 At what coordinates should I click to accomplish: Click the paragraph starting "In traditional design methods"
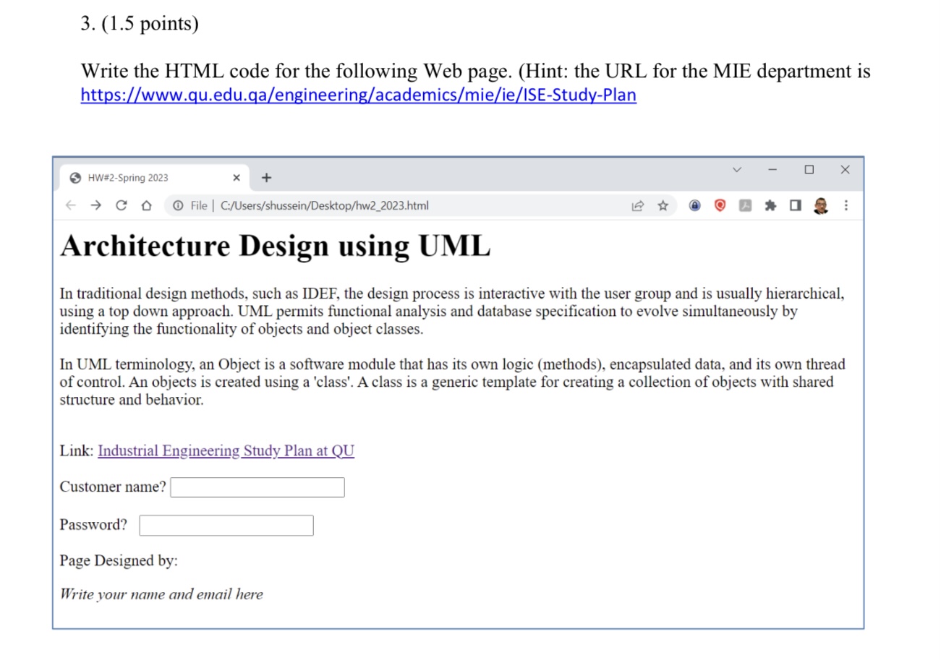click(x=452, y=312)
